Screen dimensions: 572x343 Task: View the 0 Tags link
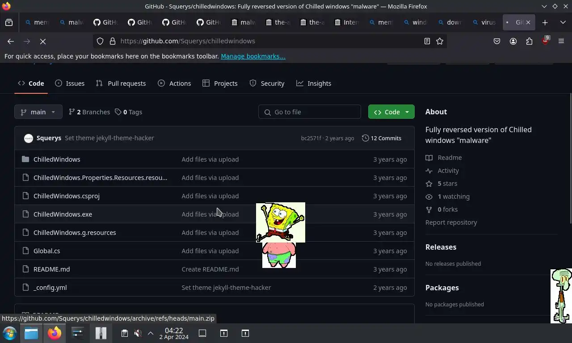pos(128,112)
